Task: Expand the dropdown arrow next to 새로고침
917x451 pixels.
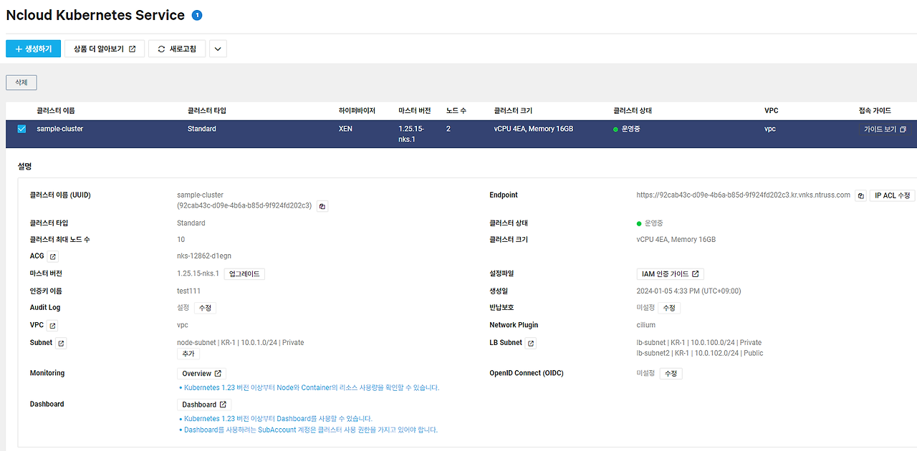Action: click(218, 49)
